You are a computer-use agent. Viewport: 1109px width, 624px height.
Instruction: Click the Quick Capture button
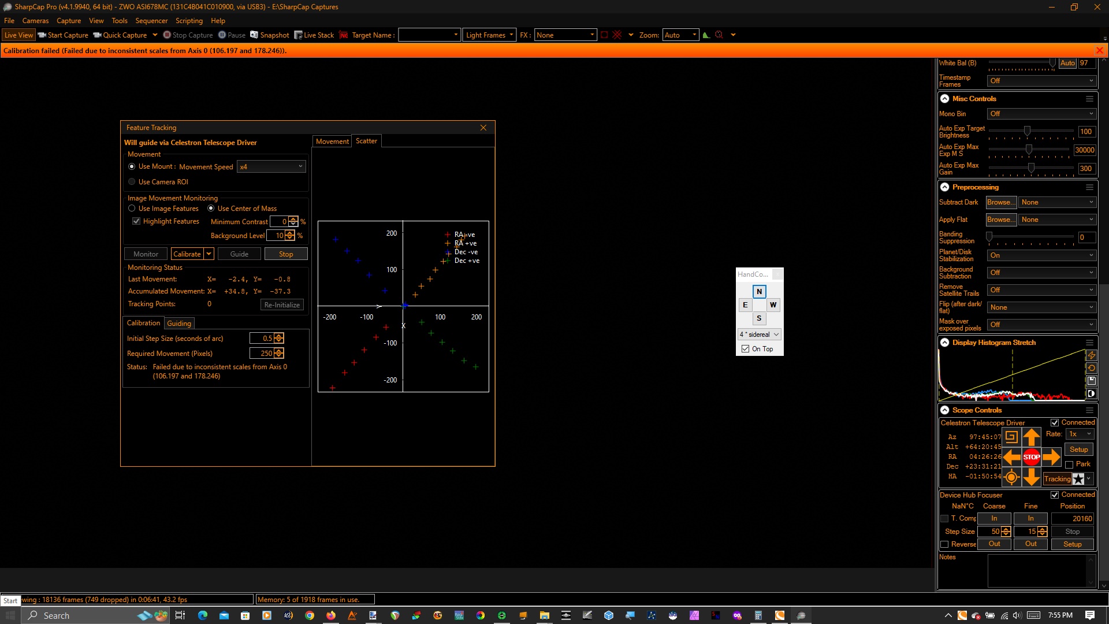coord(120,35)
